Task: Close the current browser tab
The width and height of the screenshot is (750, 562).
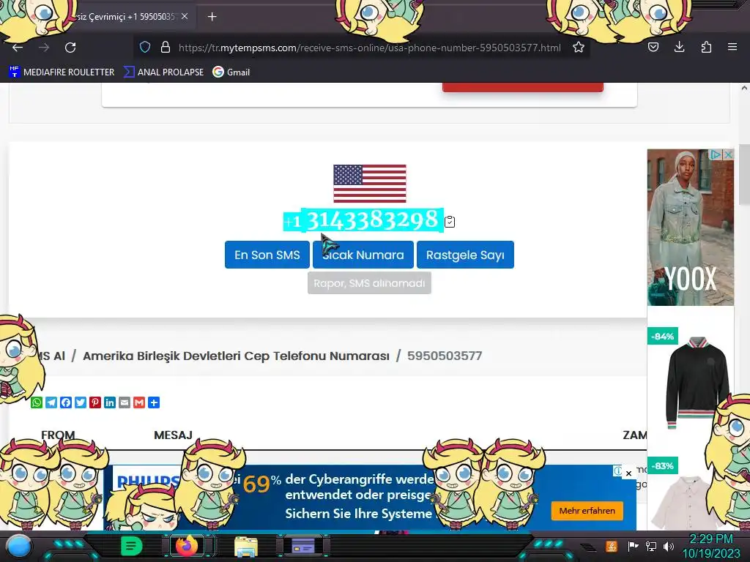Action: pos(185,16)
